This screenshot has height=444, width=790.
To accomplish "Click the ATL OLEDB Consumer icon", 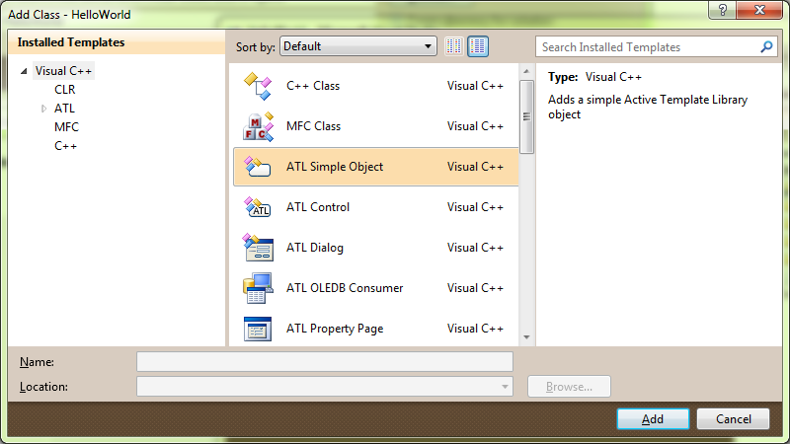I will 258,288.
